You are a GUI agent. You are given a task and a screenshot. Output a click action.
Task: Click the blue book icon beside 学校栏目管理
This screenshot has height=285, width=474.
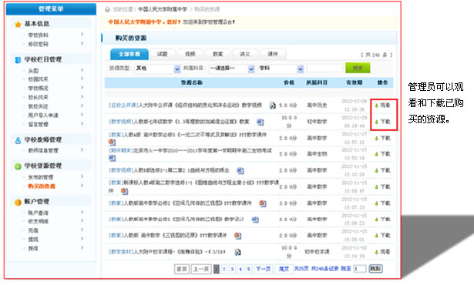click(18, 60)
